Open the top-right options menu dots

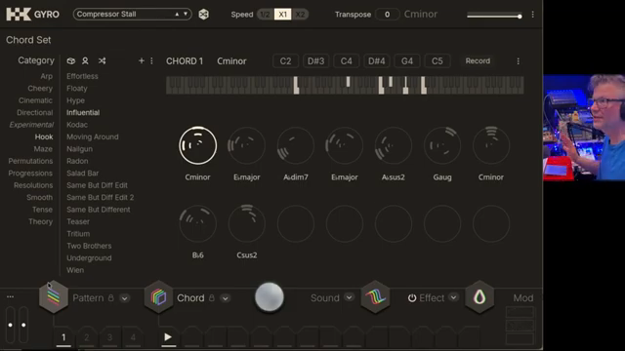(x=532, y=15)
